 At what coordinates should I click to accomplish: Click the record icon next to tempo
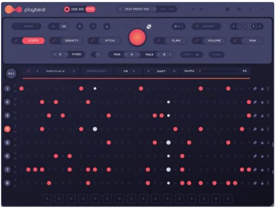coord(67,9)
